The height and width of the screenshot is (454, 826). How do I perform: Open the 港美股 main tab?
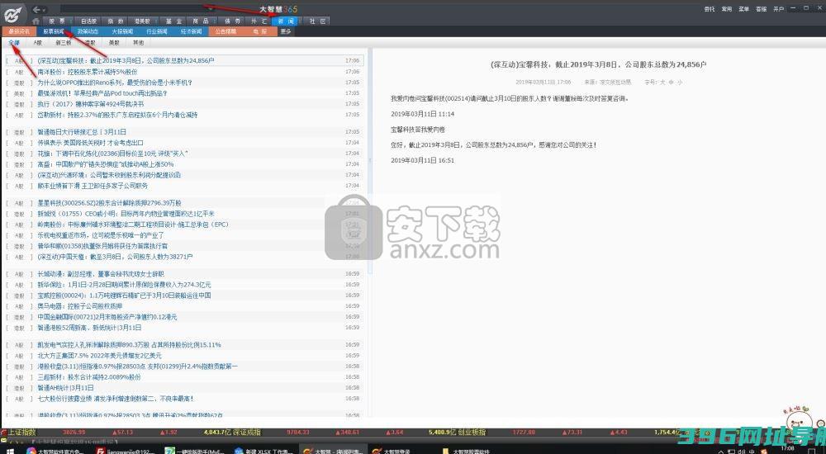click(x=142, y=21)
